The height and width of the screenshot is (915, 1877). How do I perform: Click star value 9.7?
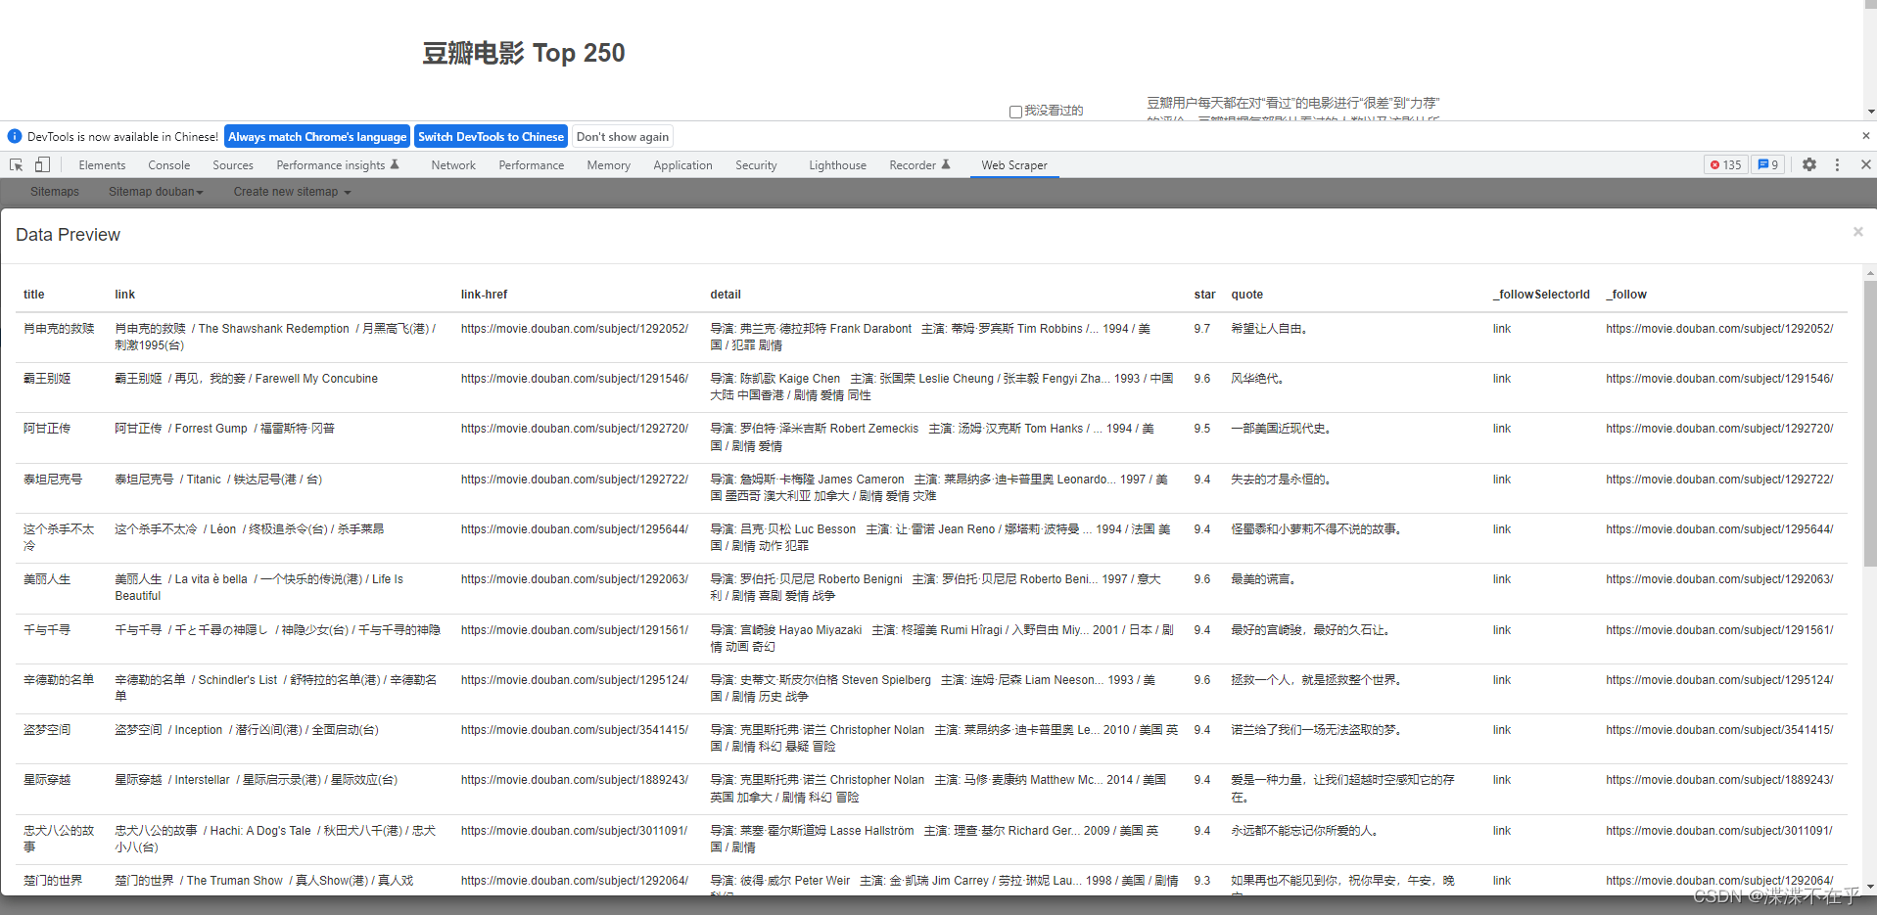[x=1202, y=329]
